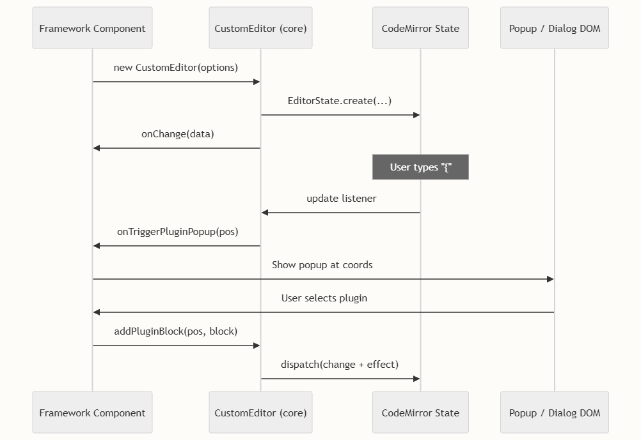Click the 'EditorState.create(...)' message label
This screenshot has width=641, height=440.
coord(340,101)
